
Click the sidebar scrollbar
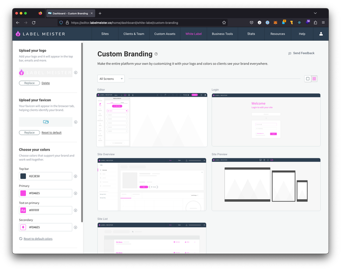point(82,133)
